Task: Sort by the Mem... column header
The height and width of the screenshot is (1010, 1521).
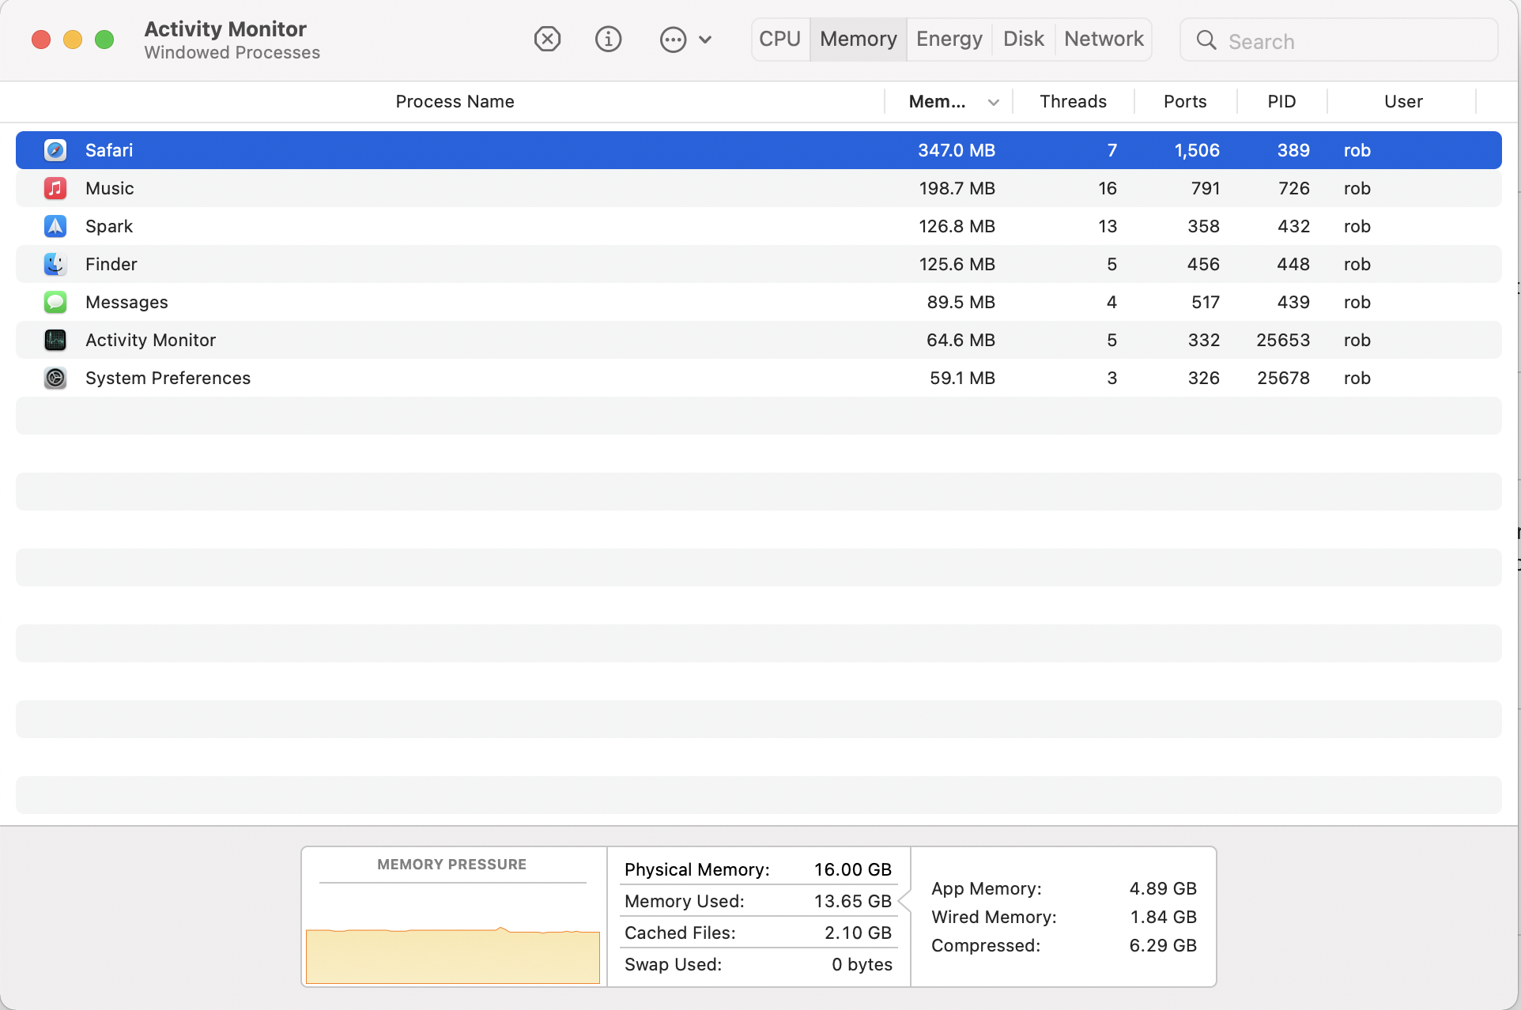Action: point(937,101)
